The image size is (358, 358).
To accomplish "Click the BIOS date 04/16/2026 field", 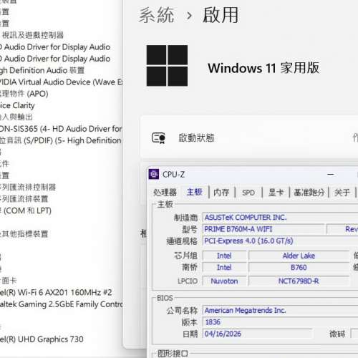I will coord(257,334).
